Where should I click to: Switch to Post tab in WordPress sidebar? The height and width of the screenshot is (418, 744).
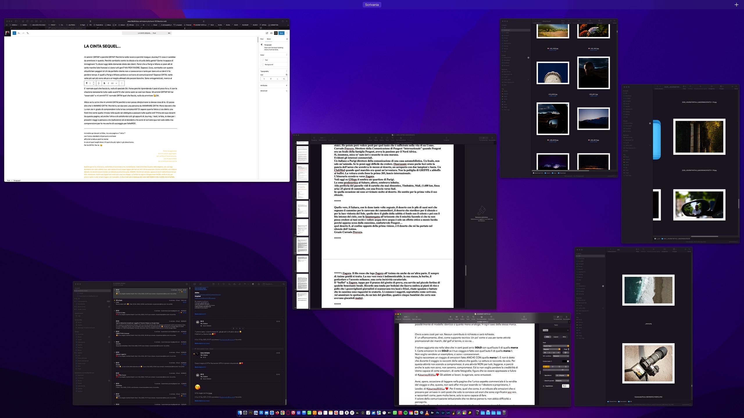pyautogui.click(x=262, y=39)
